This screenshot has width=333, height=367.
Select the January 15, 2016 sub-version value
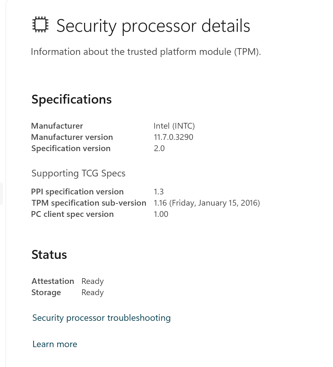pyautogui.click(x=207, y=203)
